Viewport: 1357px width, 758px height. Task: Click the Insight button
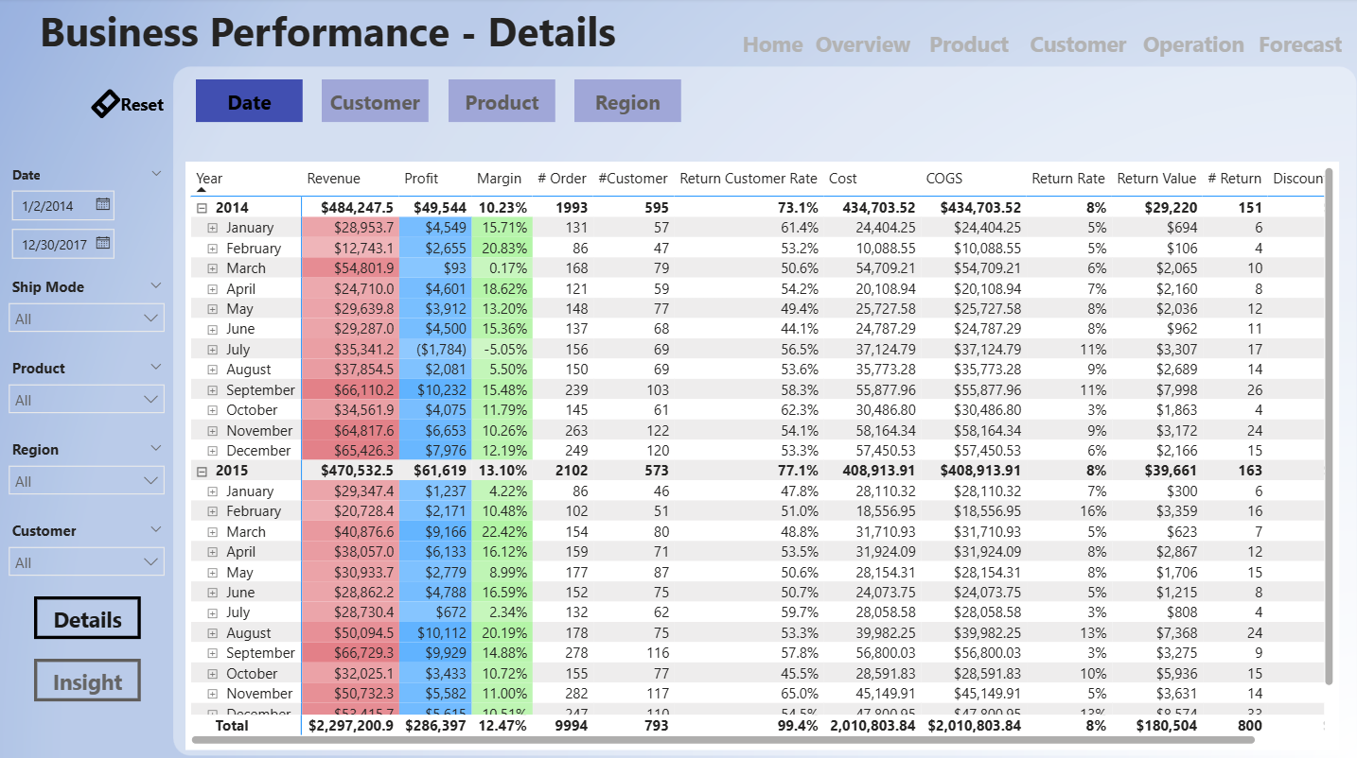(x=87, y=681)
